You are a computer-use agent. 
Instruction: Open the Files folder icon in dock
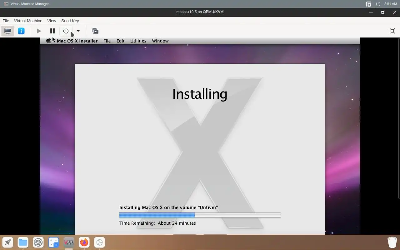tap(23, 242)
